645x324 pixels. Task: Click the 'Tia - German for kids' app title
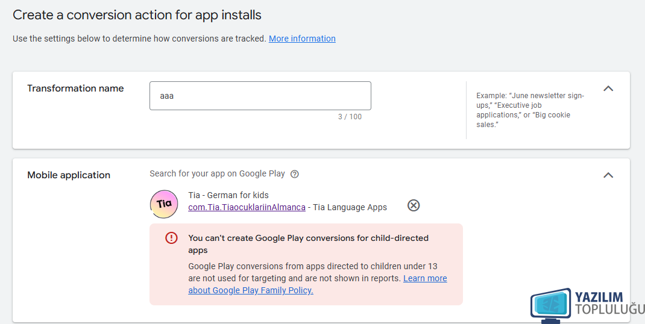(228, 195)
